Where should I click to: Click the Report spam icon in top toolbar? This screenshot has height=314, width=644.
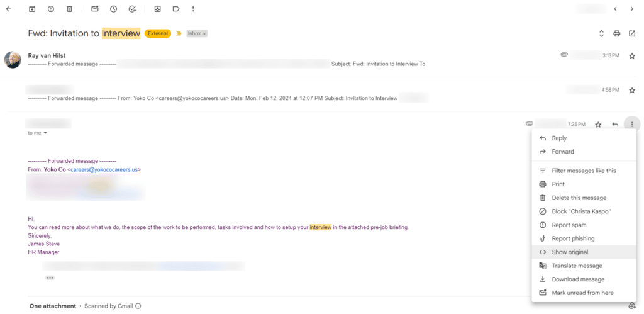(50, 9)
